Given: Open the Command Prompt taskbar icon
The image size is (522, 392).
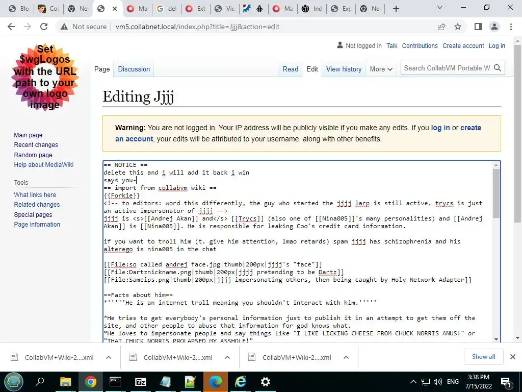Looking at the screenshot, I should point(115,382).
